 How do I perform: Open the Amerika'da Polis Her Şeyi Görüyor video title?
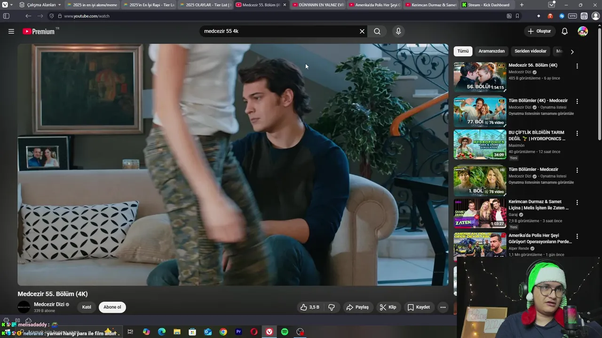540,238
